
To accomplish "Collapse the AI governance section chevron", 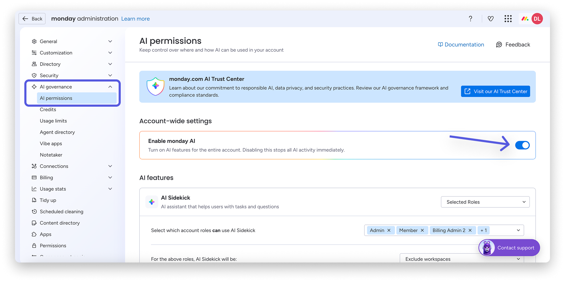I will pyautogui.click(x=110, y=87).
